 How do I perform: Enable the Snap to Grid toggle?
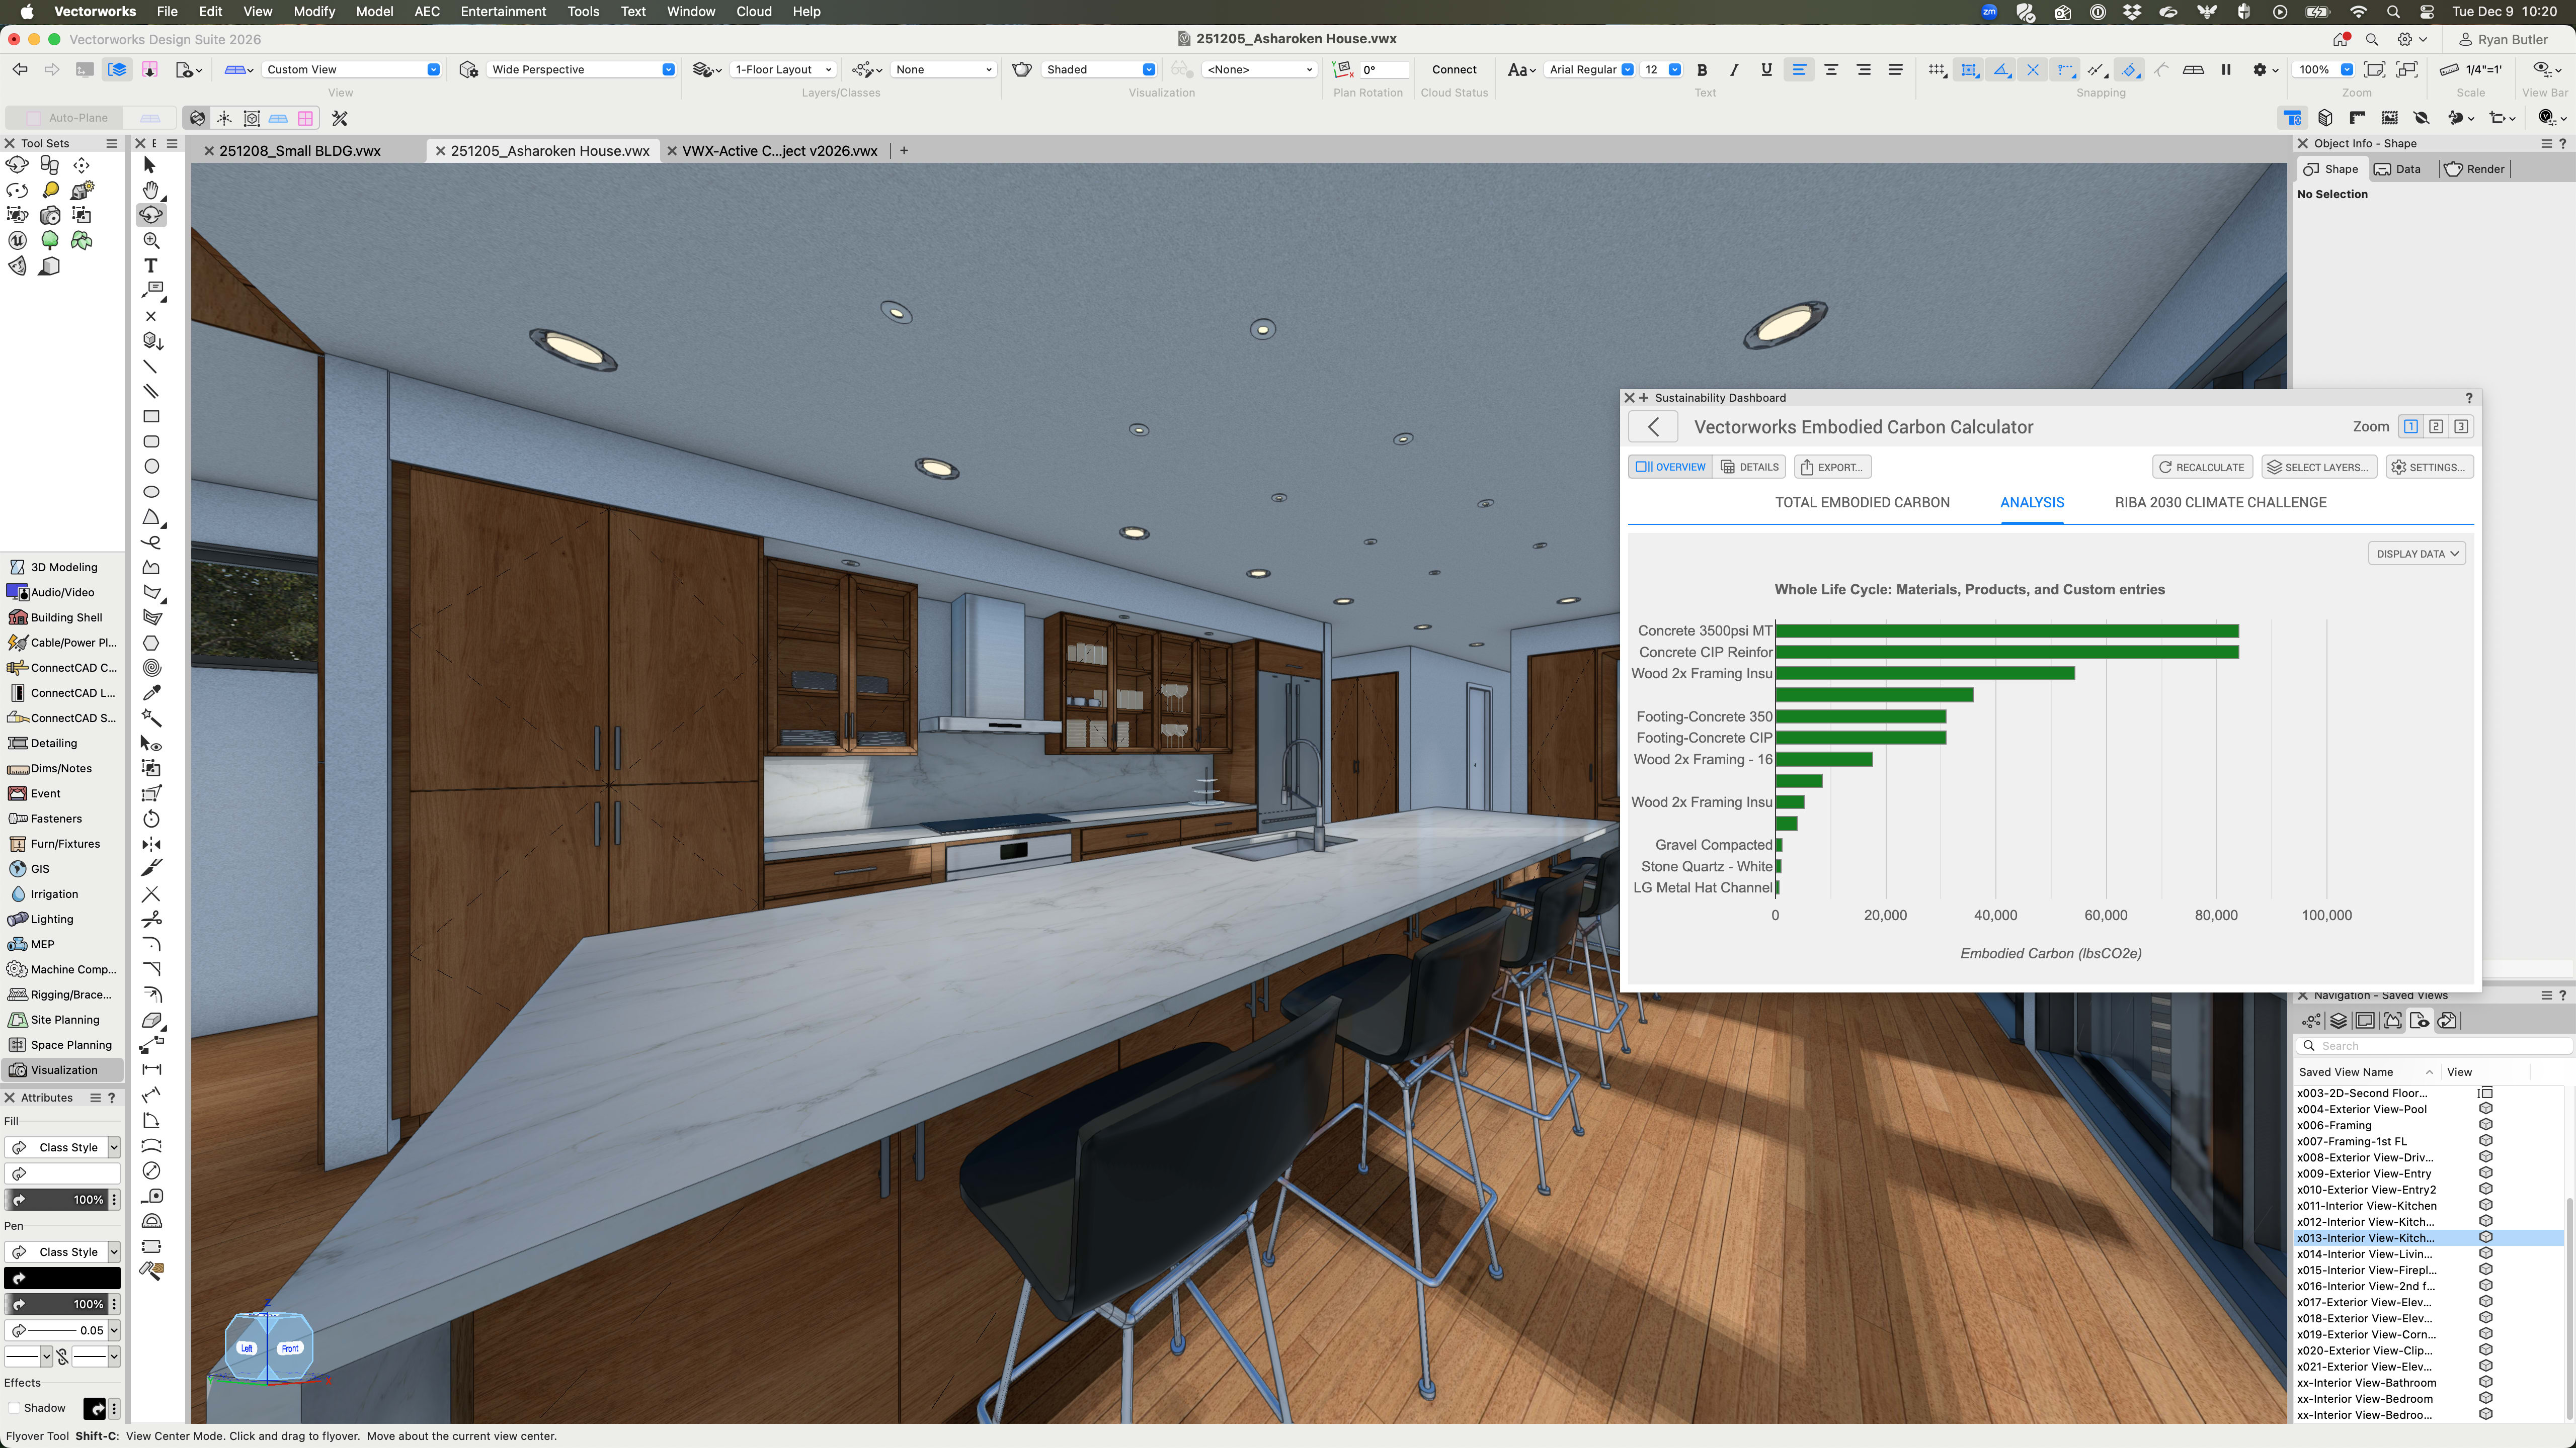click(1937, 69)
